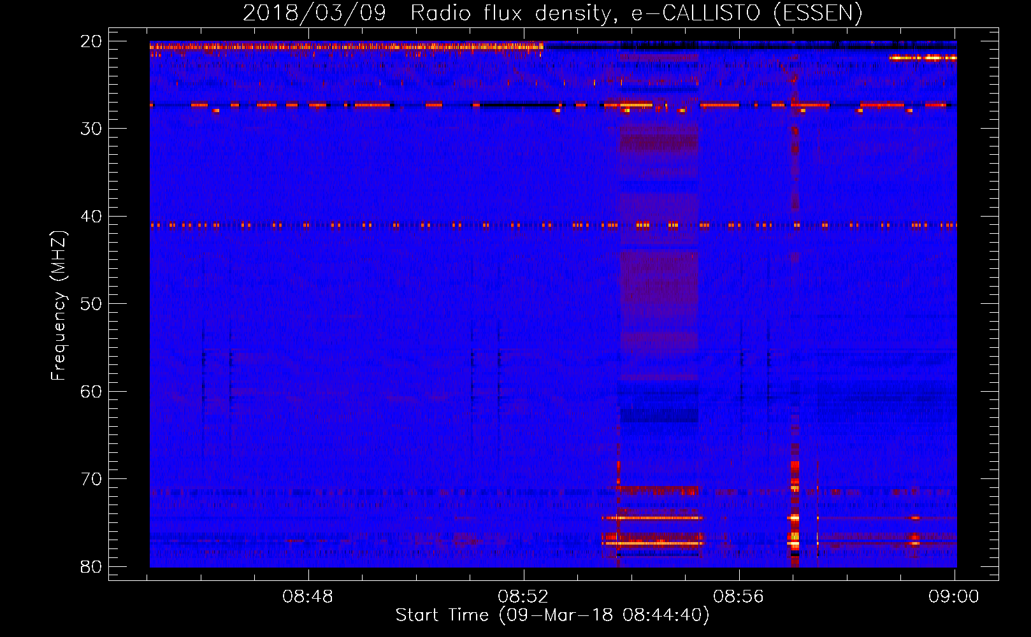Screen dimensions: 1031x637
Task: Click the 70 MHz frequency tick label
Action: click(91, 479)
